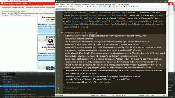
Task: Close the red Adblock warning banner
Action: pyautogui.click(x=171, y=4)
